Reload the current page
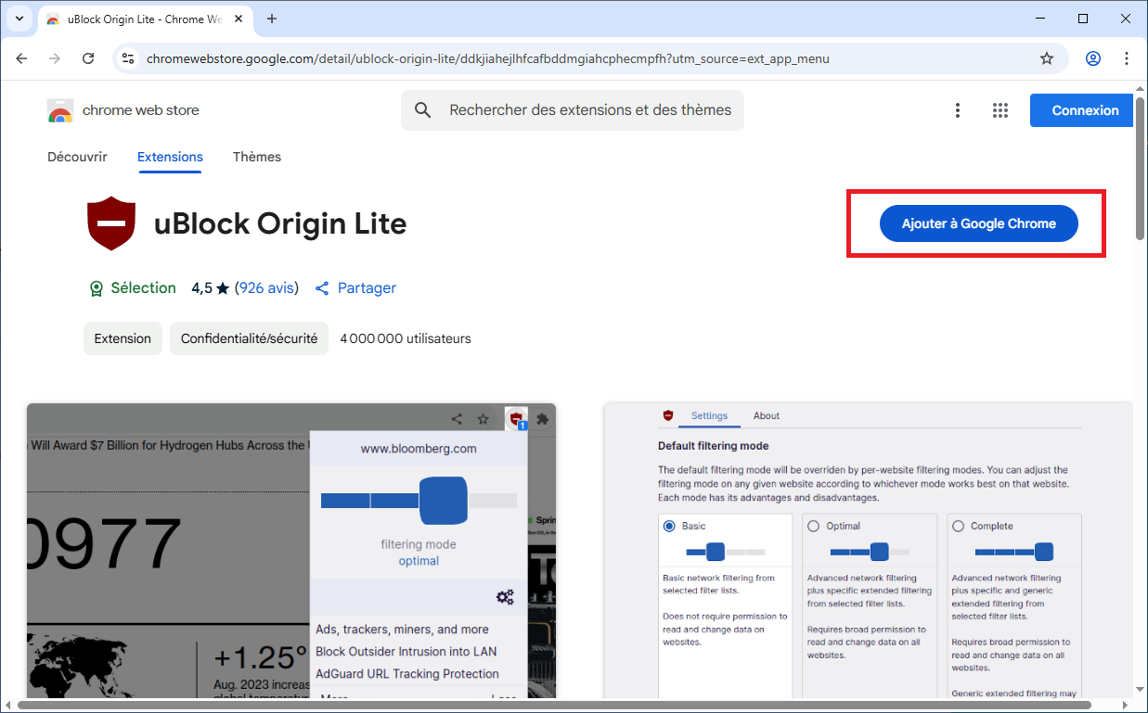This screenshot has width=1148, height=713. pyautogui.click(x=88, y=58)
